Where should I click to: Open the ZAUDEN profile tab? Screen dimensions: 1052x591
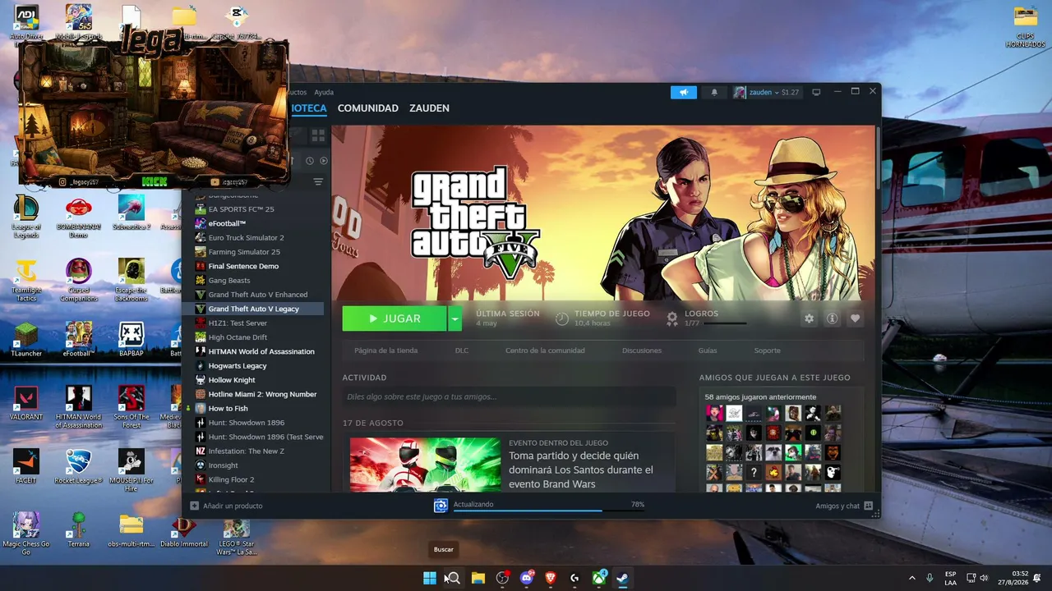pos(429,108)
